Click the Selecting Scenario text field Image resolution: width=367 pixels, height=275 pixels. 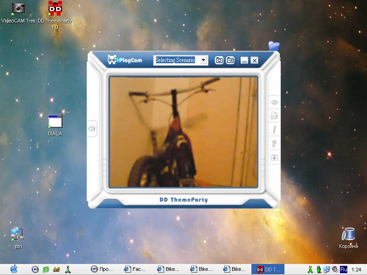176,60
